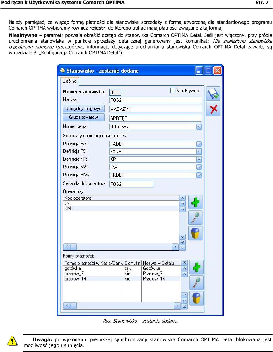The width and height of the screenshot is (273, 352).
Task: Minimize the Stanowisko window
Action: (x=199, y=70)
